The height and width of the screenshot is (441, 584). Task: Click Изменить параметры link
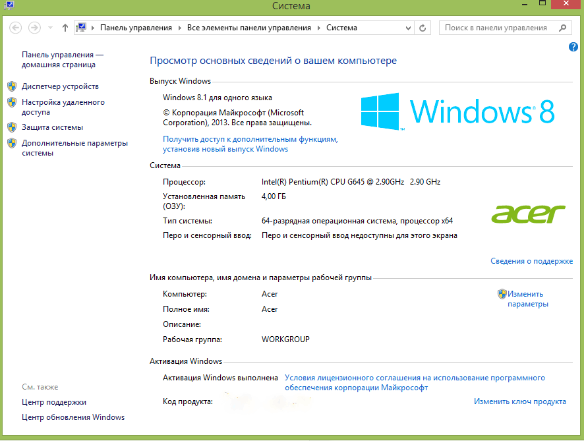coord(528,299)
